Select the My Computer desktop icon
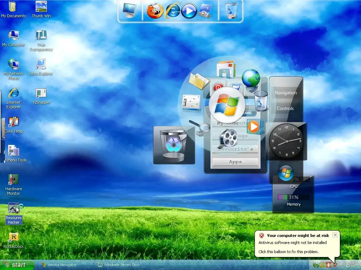Screen dimensions: 361x270 click(x=13, y=38)
